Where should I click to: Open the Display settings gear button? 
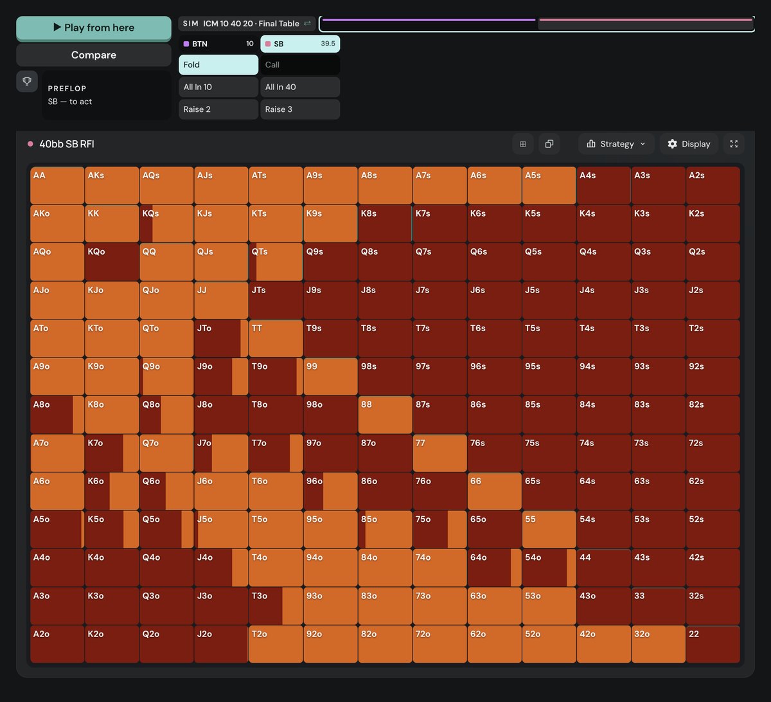(x=689, y=144)
